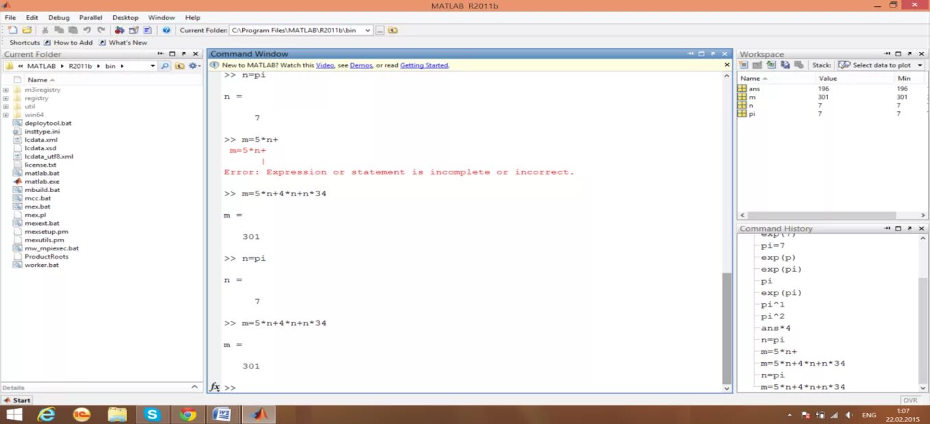
Task: Open the gear actions menu in Current Folder
Action: pos(195,66)
